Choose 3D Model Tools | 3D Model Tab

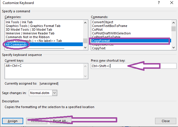coord(29,30)
